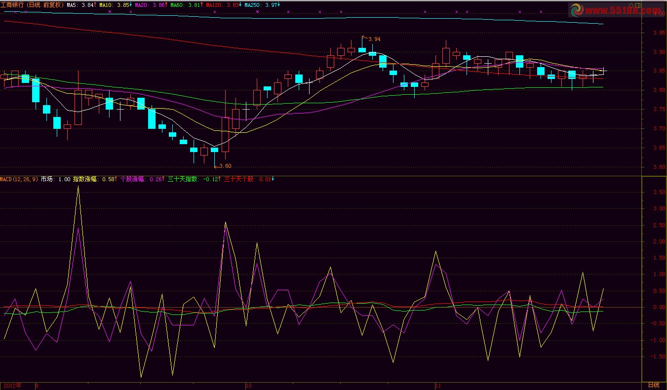Click the 3.50 indicator axis label
Viewport: 667px width, 390px height.
click(x=659, y=193)
